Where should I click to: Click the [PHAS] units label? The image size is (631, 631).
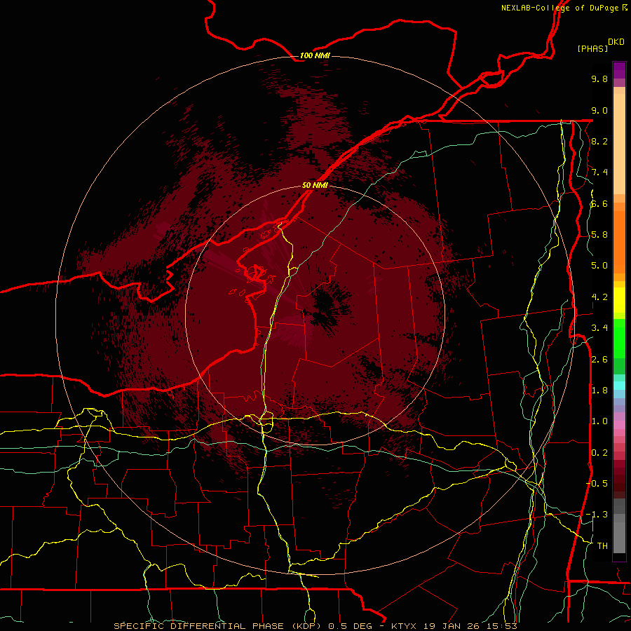click(x=592, y=48)
